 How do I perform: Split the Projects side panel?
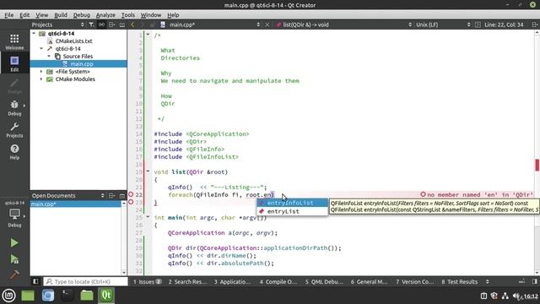point(111,24)
